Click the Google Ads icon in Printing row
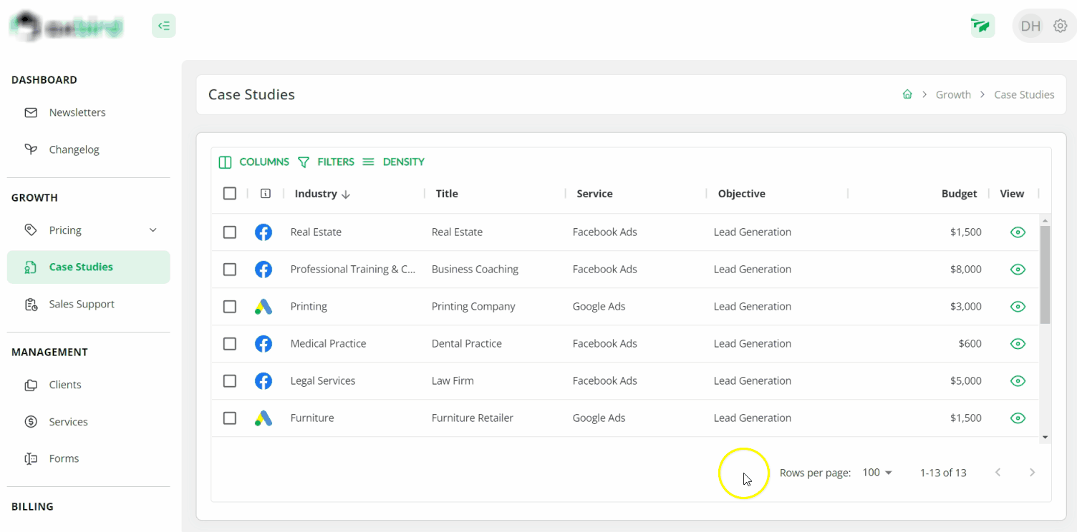The width and height of the screenshot is (1077, 532). [x=264, y=307]
